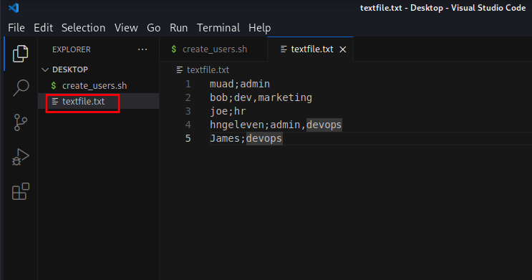The width and height of the screenshot is (532, 280).
Task: Click the window title 'textfile.txt - Desktop'
Action: click(402, 8)
